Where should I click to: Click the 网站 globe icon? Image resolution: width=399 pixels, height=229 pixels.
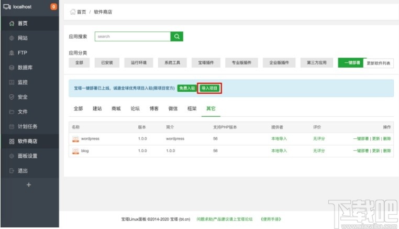[x=12, y=38]
